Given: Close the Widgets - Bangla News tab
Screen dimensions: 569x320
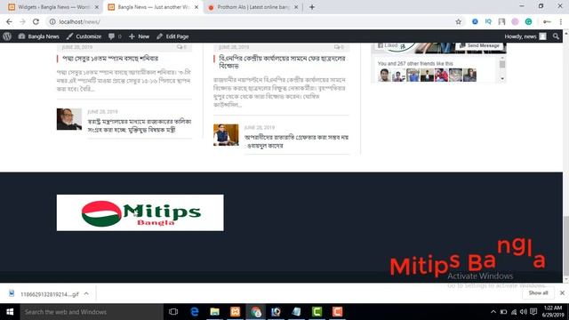Looking at the screenshot, I should (97, 7).
